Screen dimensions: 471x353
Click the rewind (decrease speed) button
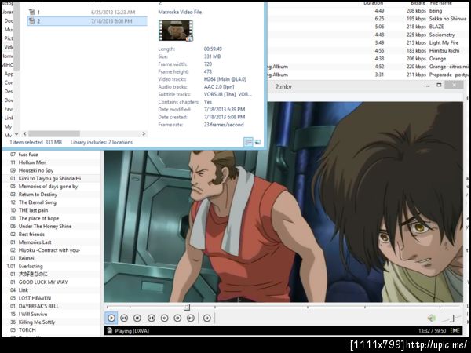point(164,318)
